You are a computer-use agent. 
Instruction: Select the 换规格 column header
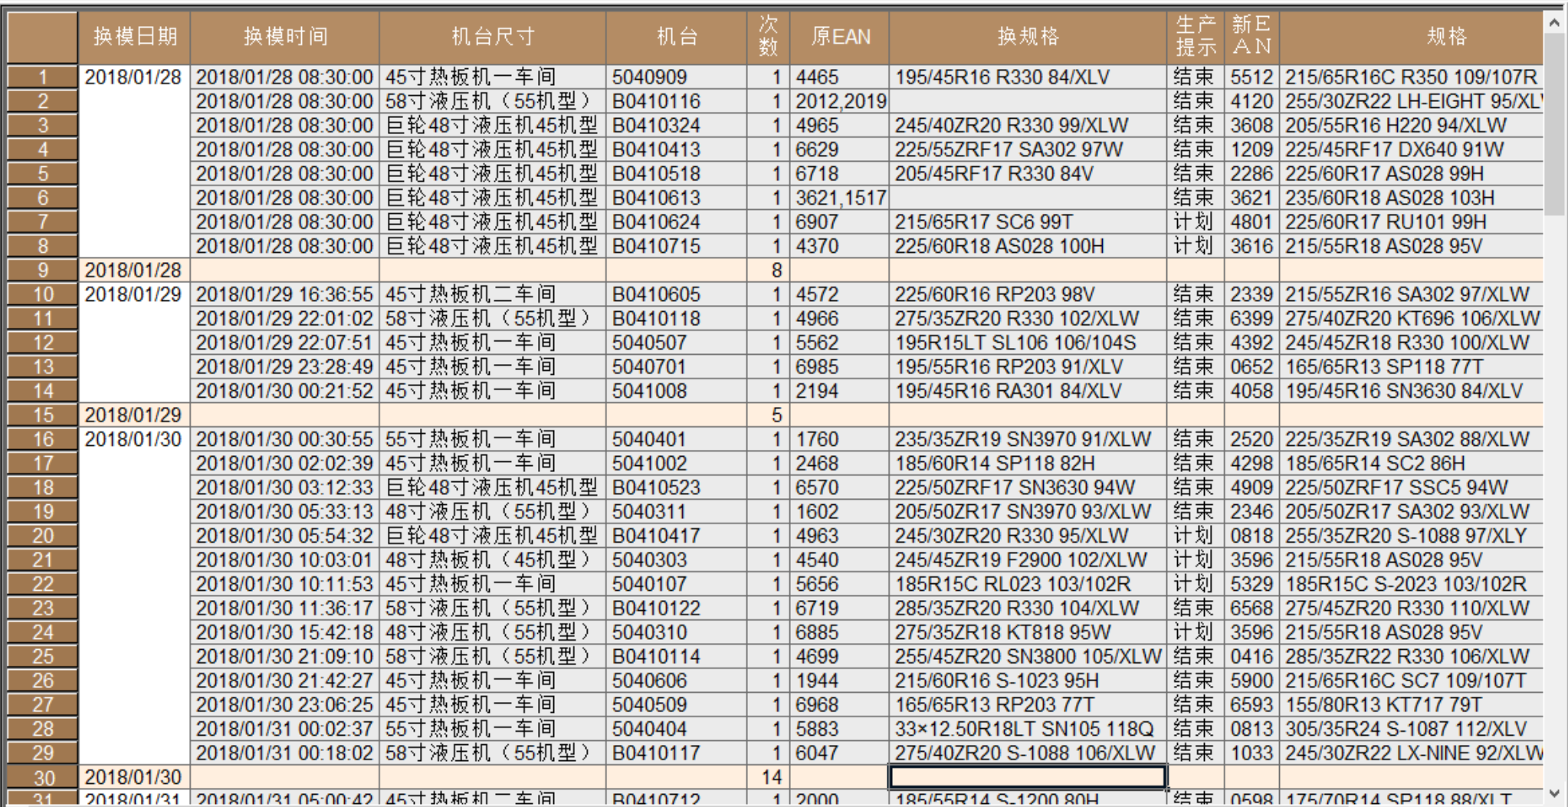coord(1027,37)
